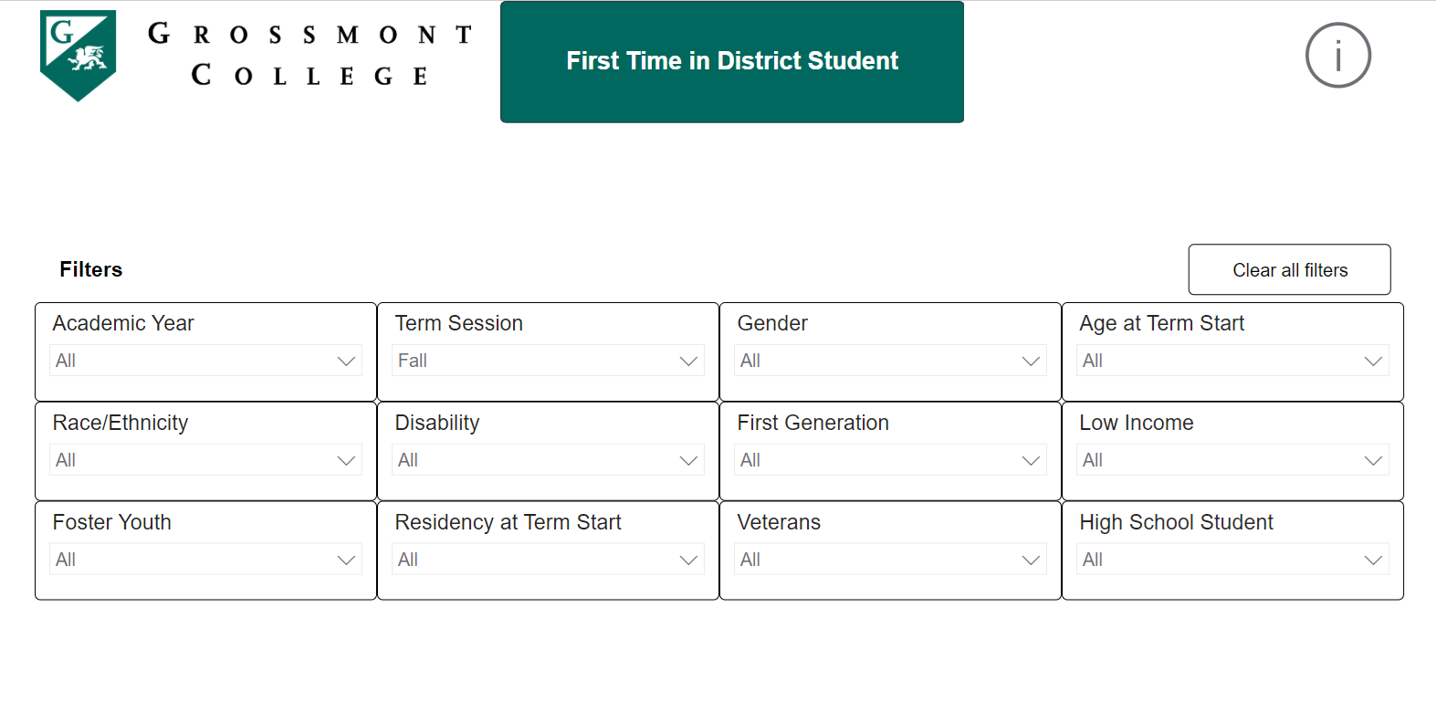This screenshot has width=1436, height=723.
Task: Open the Race/Ethnicity filter dropdown
Action: tap(205, 460)
